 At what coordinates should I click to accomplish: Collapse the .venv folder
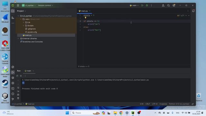coord(21,19)
